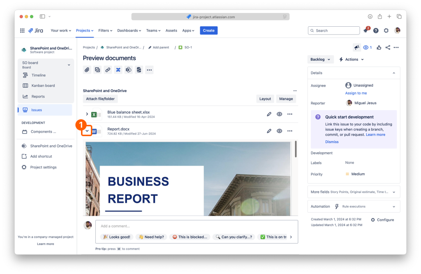Open the app switcher grid icon

pyautogui.click(x=22, y=30)
